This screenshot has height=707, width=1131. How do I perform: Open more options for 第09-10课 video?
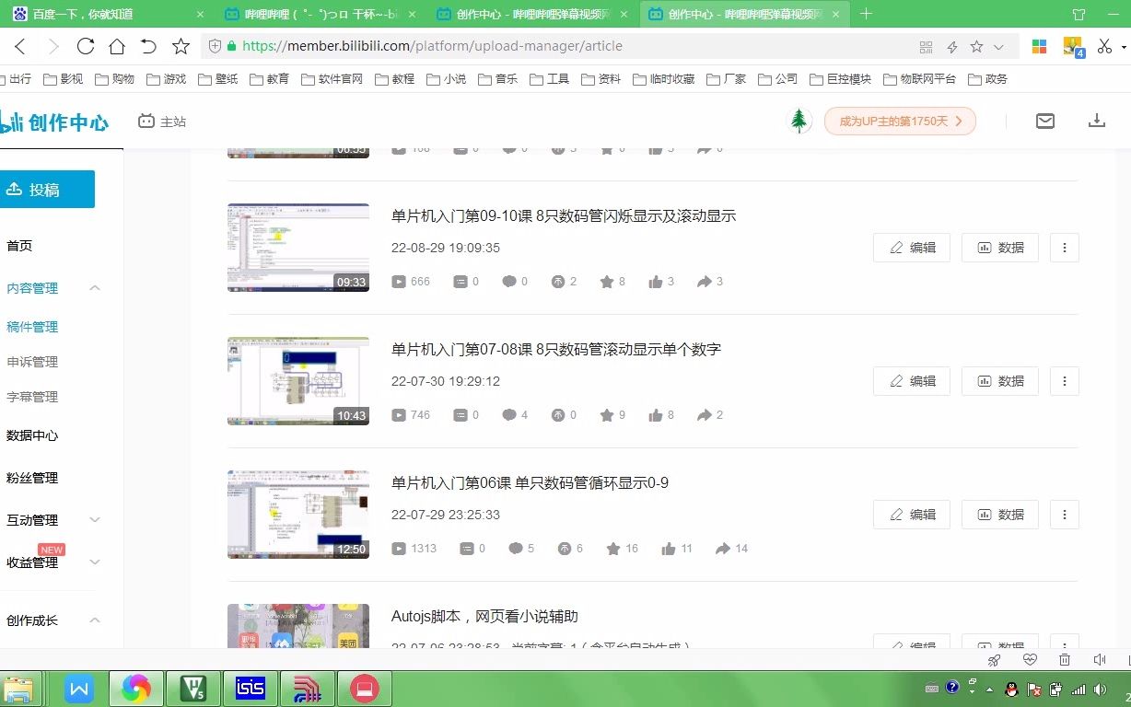pos(1065,248)
